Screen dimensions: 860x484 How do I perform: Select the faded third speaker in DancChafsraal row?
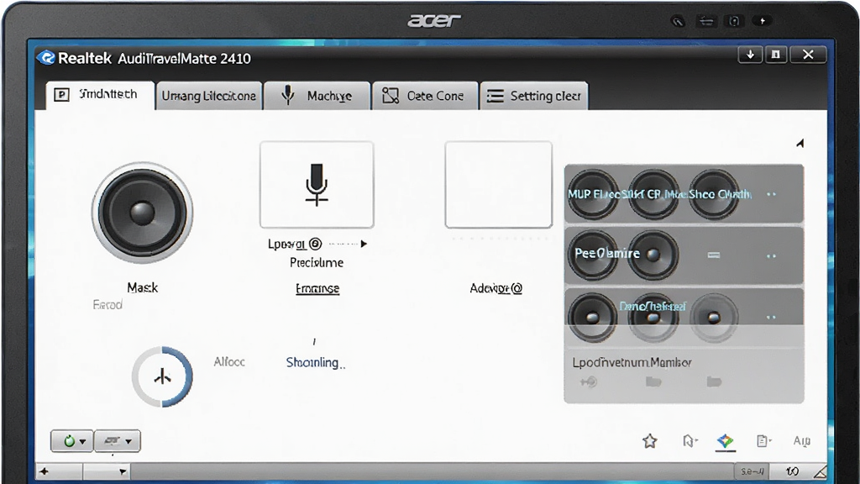714,317
